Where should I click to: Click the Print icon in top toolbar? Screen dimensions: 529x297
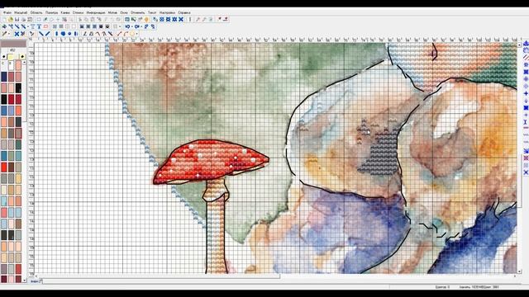pos(23,19)
